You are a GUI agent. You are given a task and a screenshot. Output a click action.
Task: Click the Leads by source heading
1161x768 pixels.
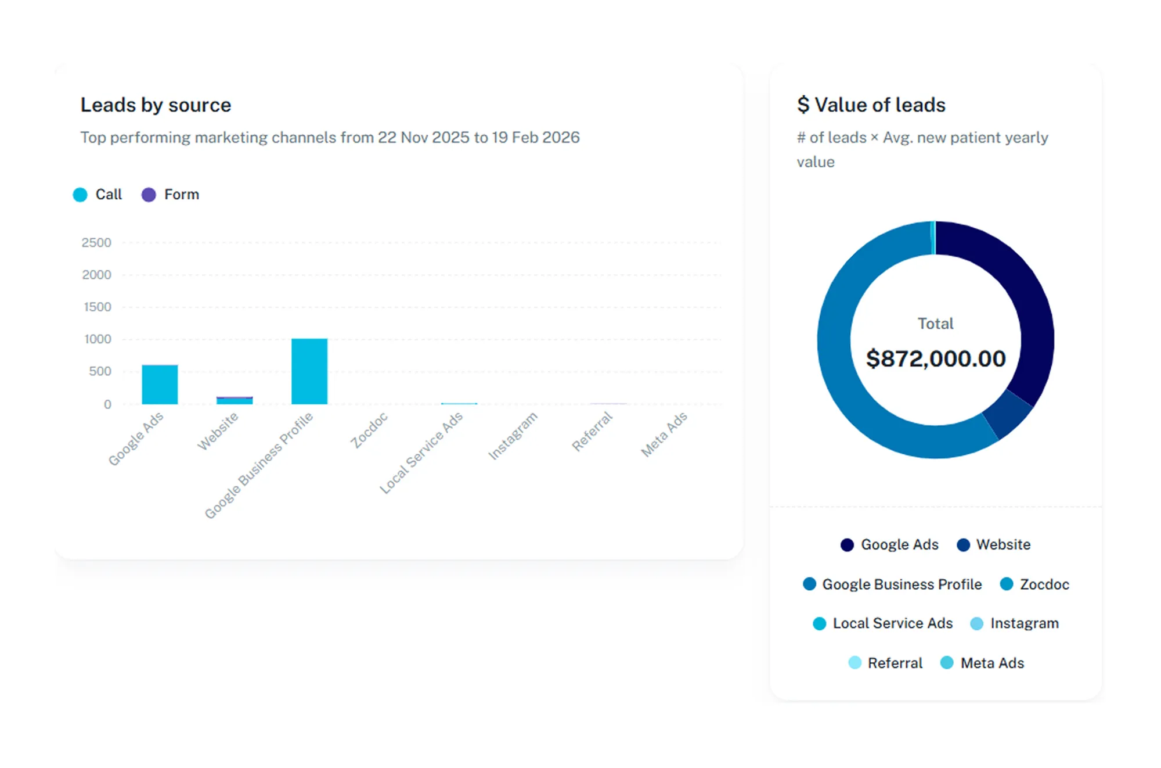coord(156,105)
